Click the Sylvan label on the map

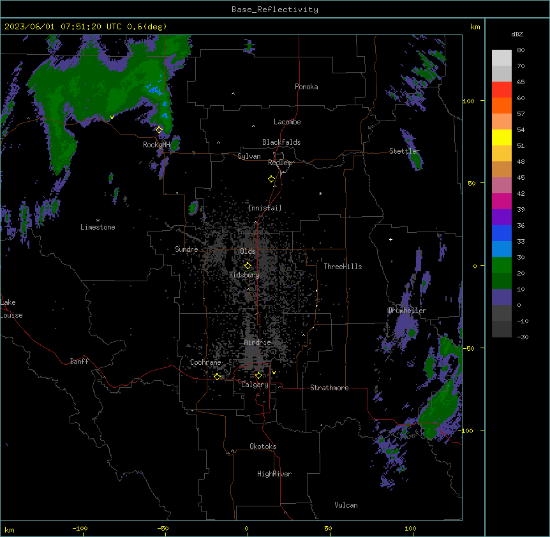pyautogui.click(x=249, y=156)
